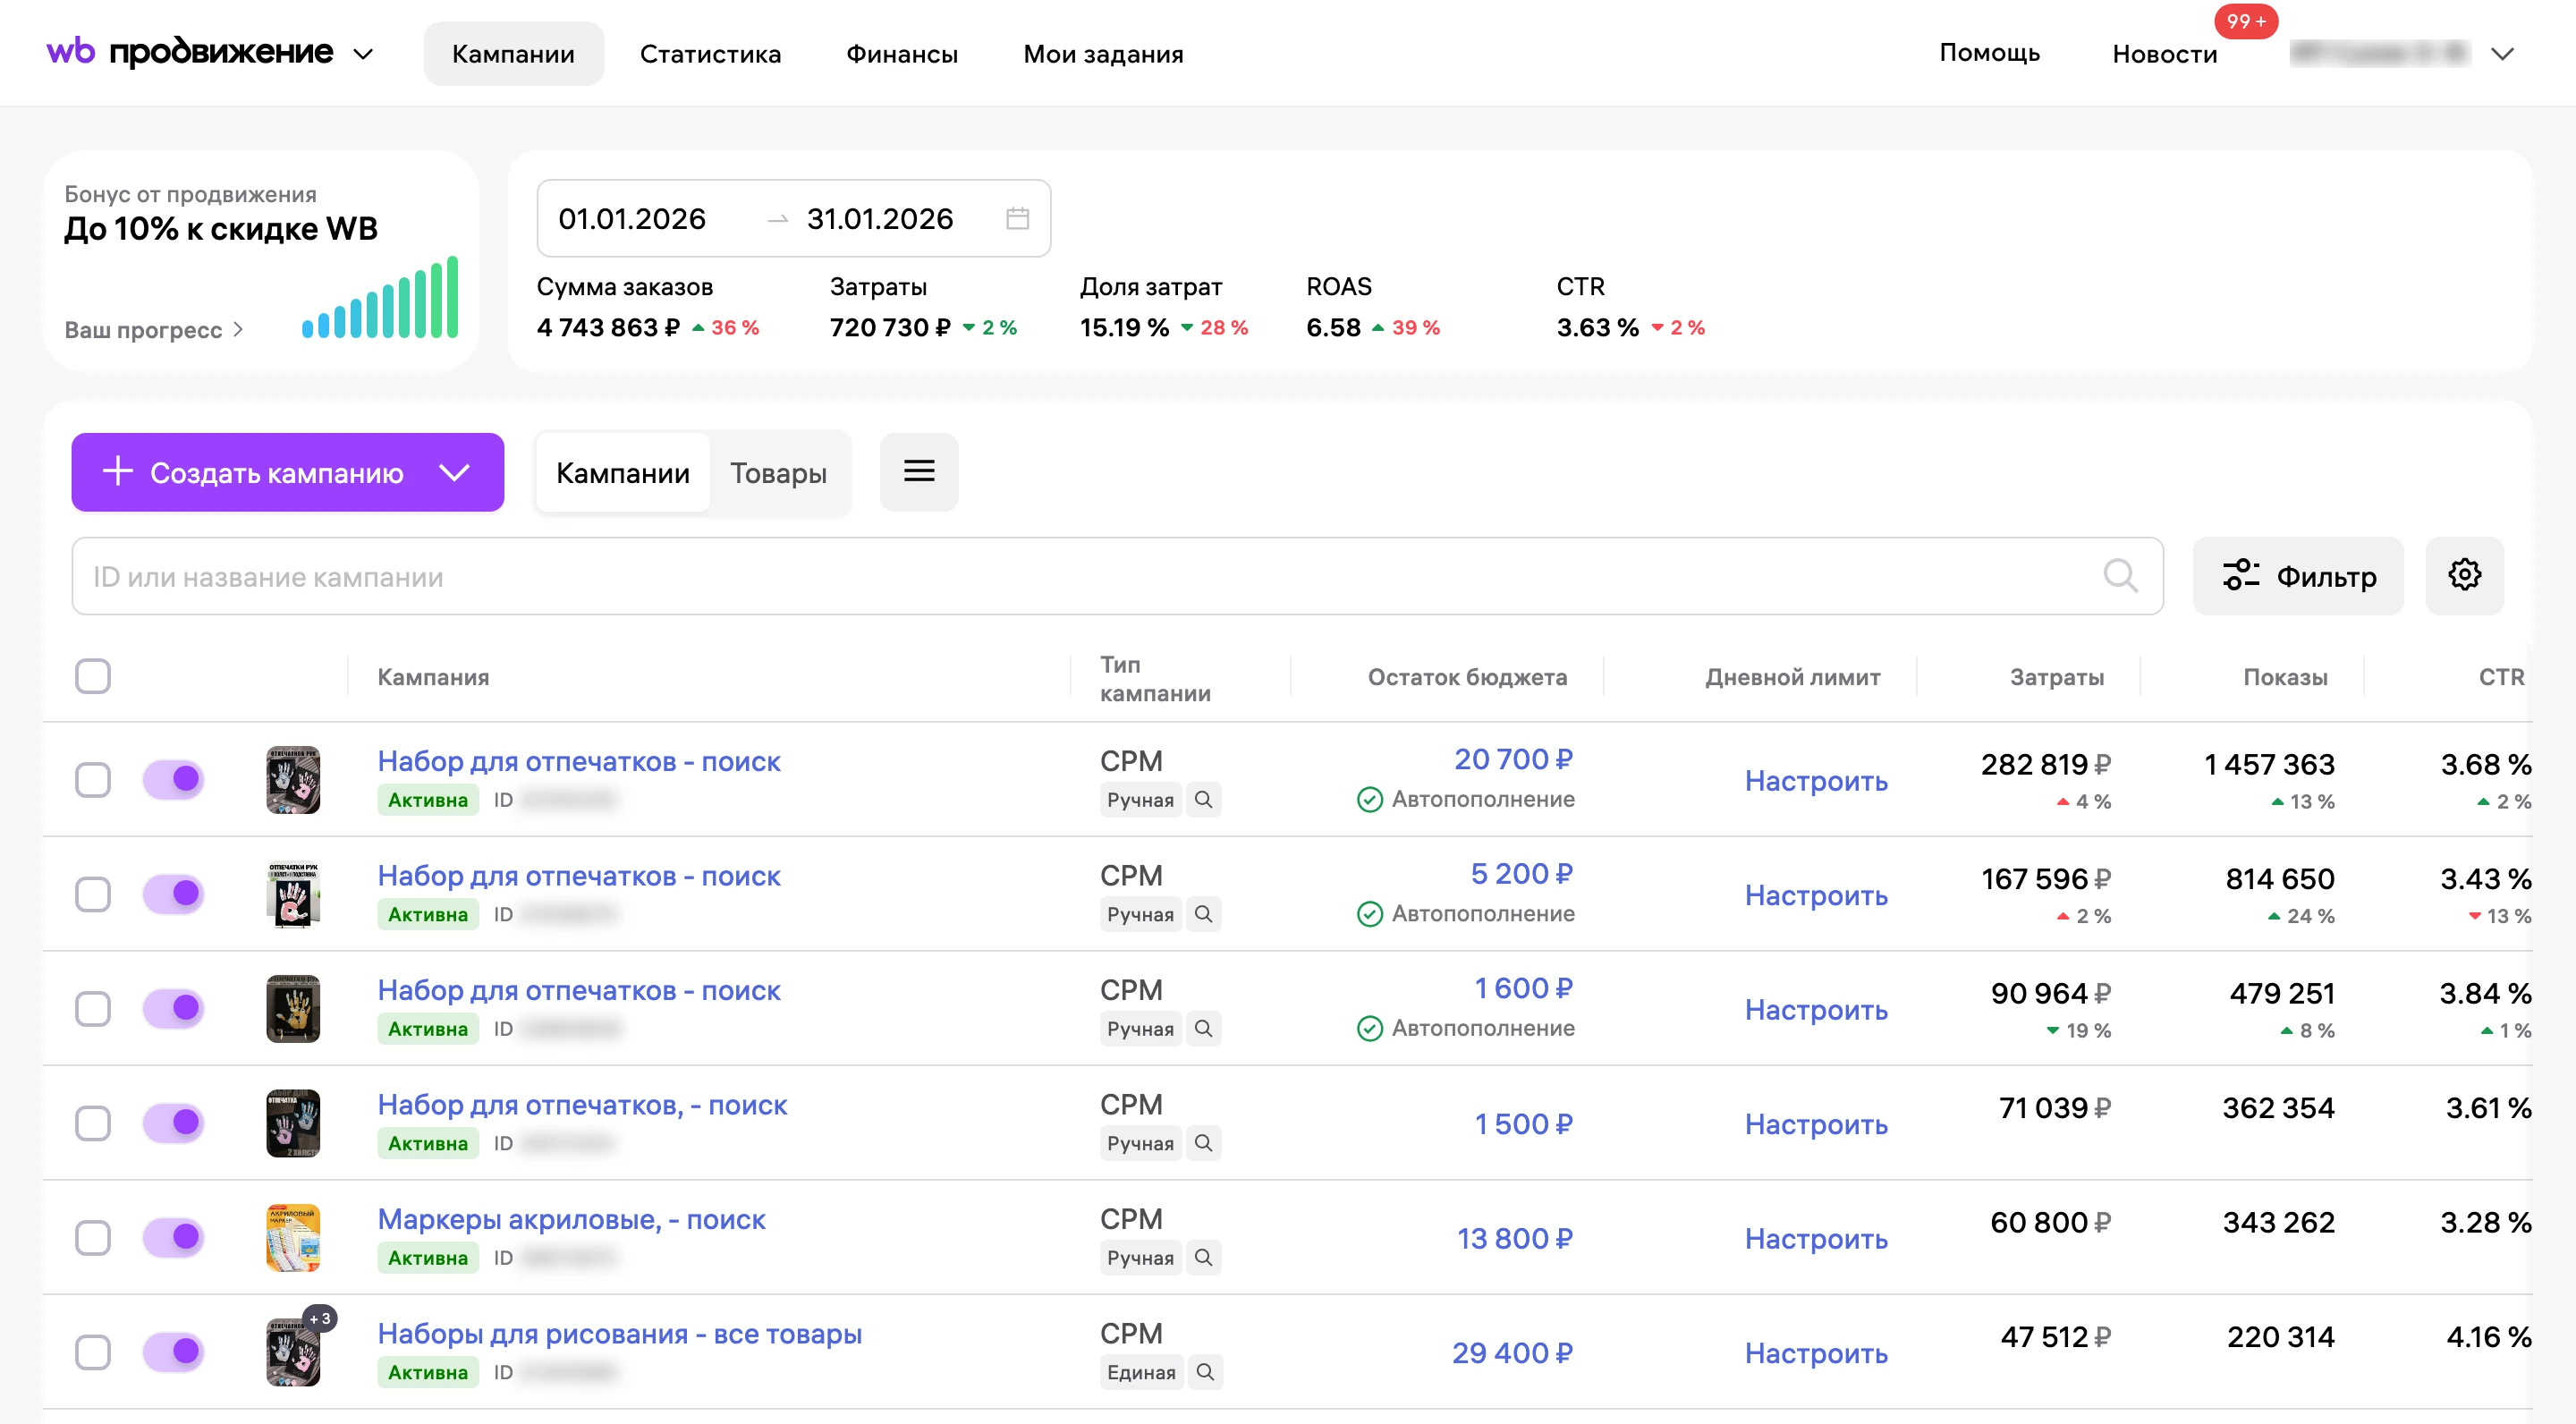The height and width of the screenshot is (1424, 2576).
Task: Click the search magnifier in campaign field
Action: pos(2120,576)
